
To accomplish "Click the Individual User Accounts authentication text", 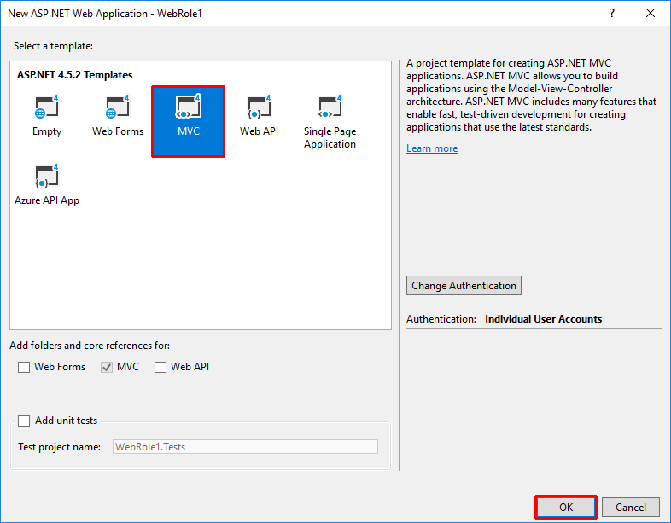I will tap(543, 319).
